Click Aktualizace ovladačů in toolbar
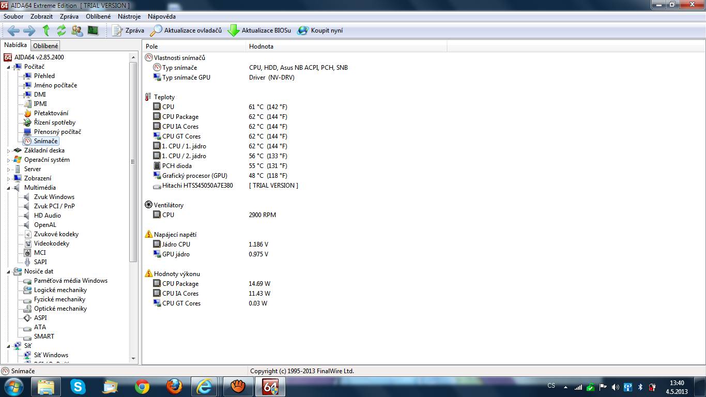Viewport: 706px width, 397px height. [x=186, y=30]
